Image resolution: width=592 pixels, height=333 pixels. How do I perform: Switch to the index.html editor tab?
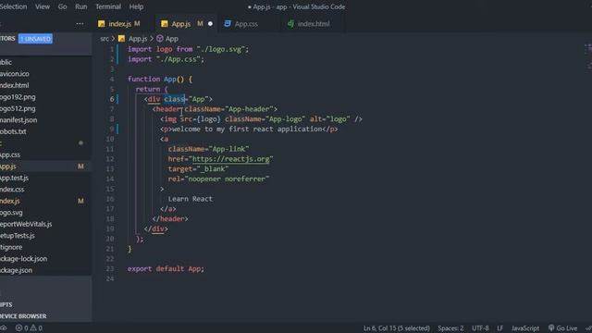[x=314, y=24]
